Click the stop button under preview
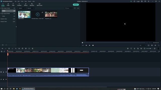 point(93,45)
